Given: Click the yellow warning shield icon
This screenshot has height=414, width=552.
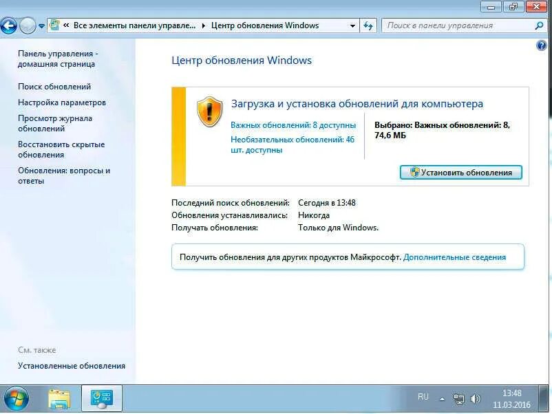Looking at the screenshot, I should 209,111.
